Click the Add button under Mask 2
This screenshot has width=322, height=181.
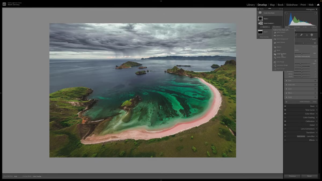[265, 27]
